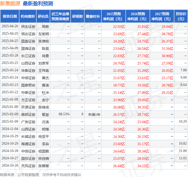Select 海通证券 institution cell
The image size is (188, 177).
click(x=28, y=144)
